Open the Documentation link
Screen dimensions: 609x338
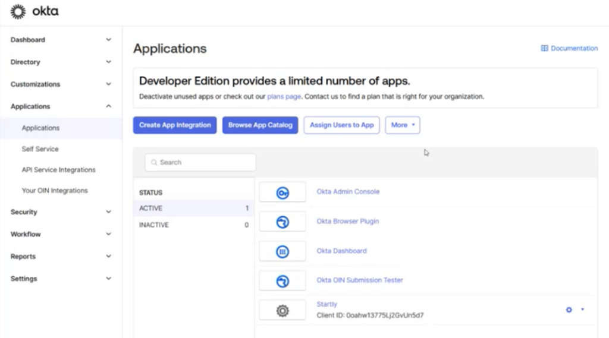coord(574,48)
